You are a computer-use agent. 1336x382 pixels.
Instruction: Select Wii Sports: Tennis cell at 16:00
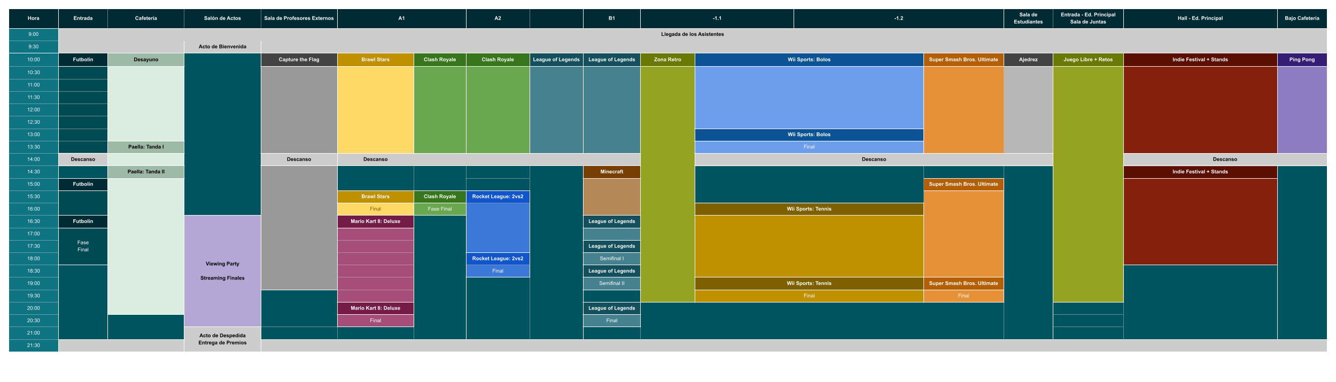click(809, 209)
